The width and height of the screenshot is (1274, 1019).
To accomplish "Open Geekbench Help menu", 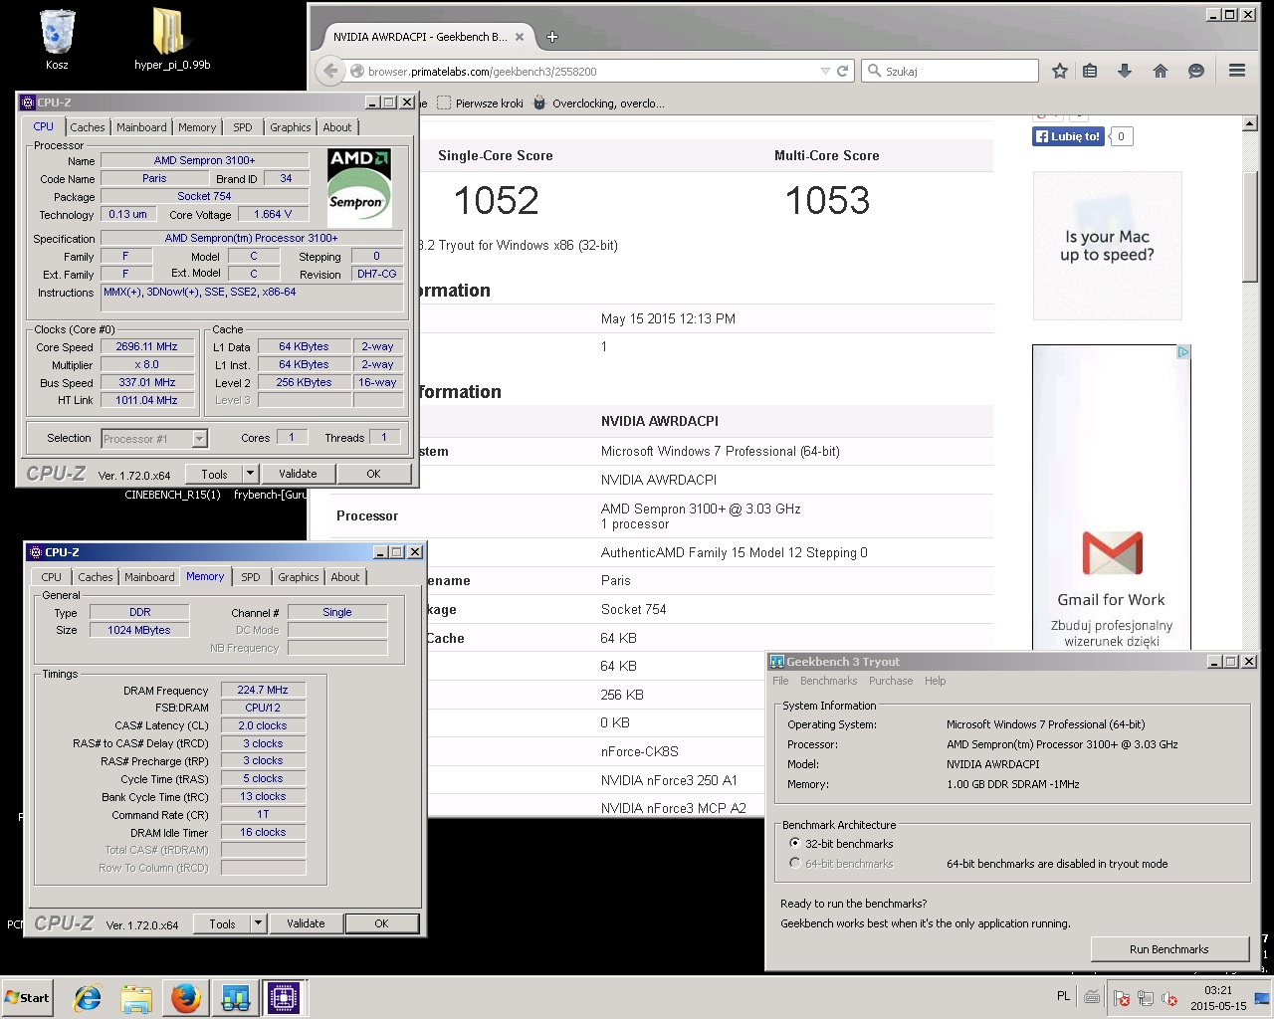I will 935,681.
